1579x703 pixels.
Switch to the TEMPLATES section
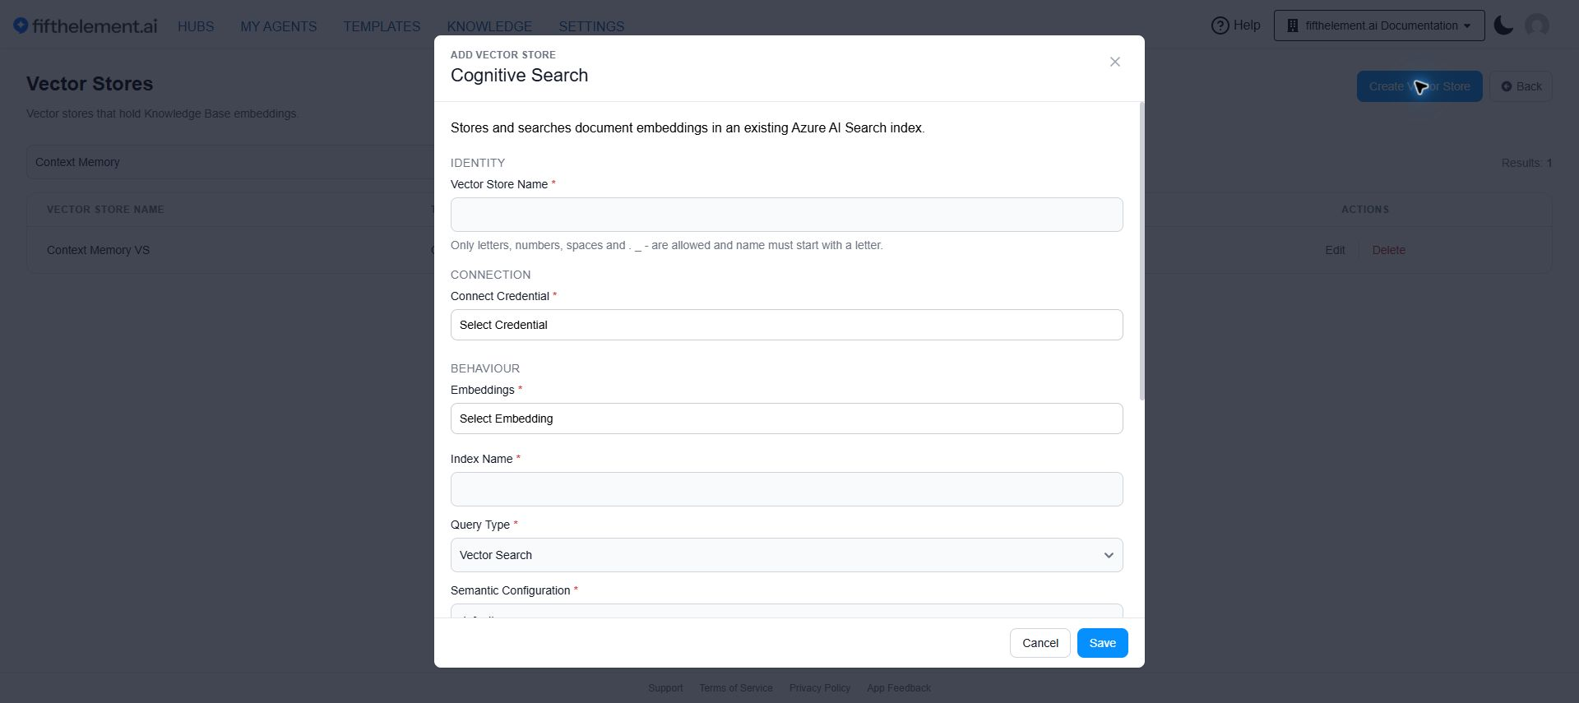(382, 26)
